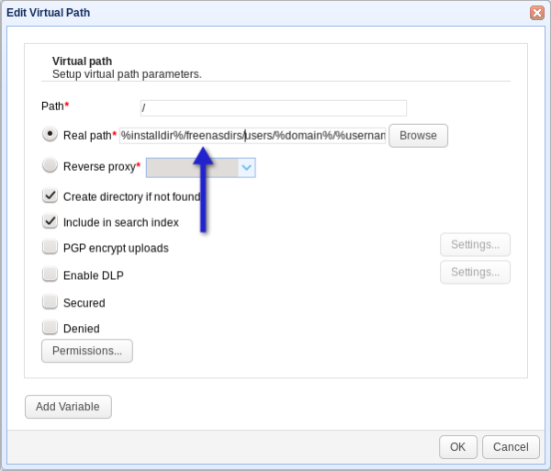
Task: Check the Enable DLP option
Action: coord(50,275)
